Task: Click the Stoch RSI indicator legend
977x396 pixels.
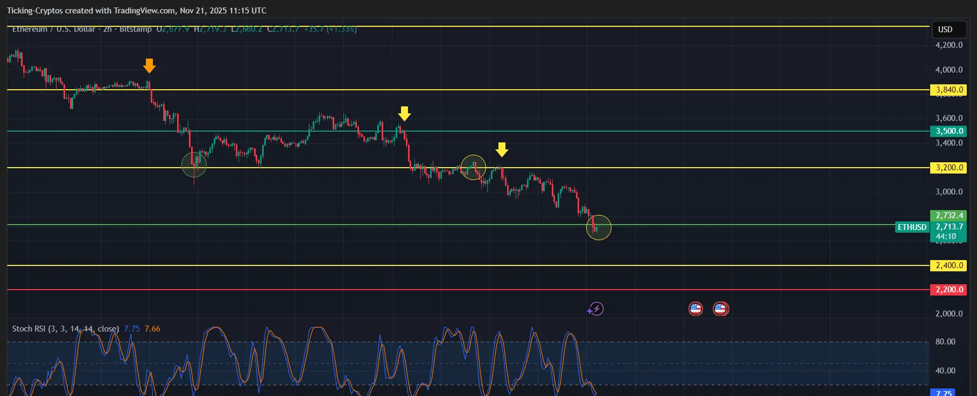Action: point(66,329)
